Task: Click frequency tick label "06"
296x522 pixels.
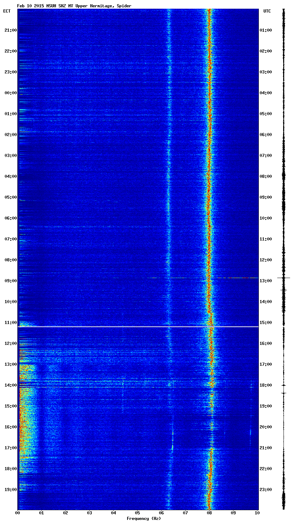Action: coord(161,513)
